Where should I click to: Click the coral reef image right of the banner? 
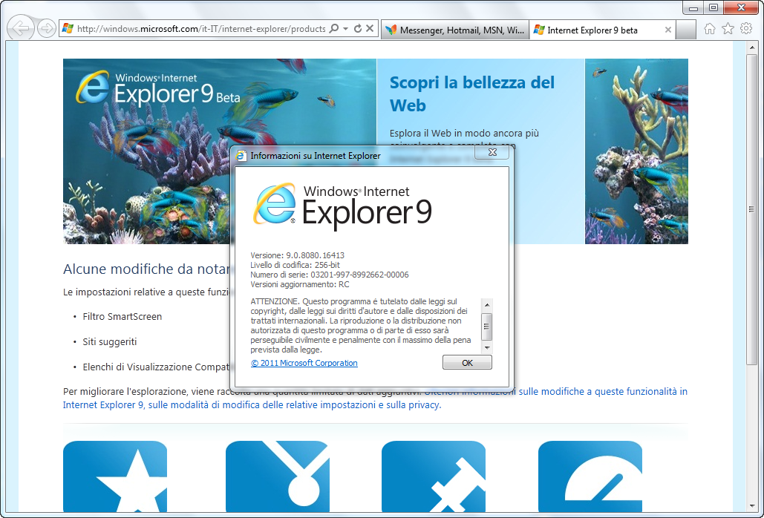636,151
